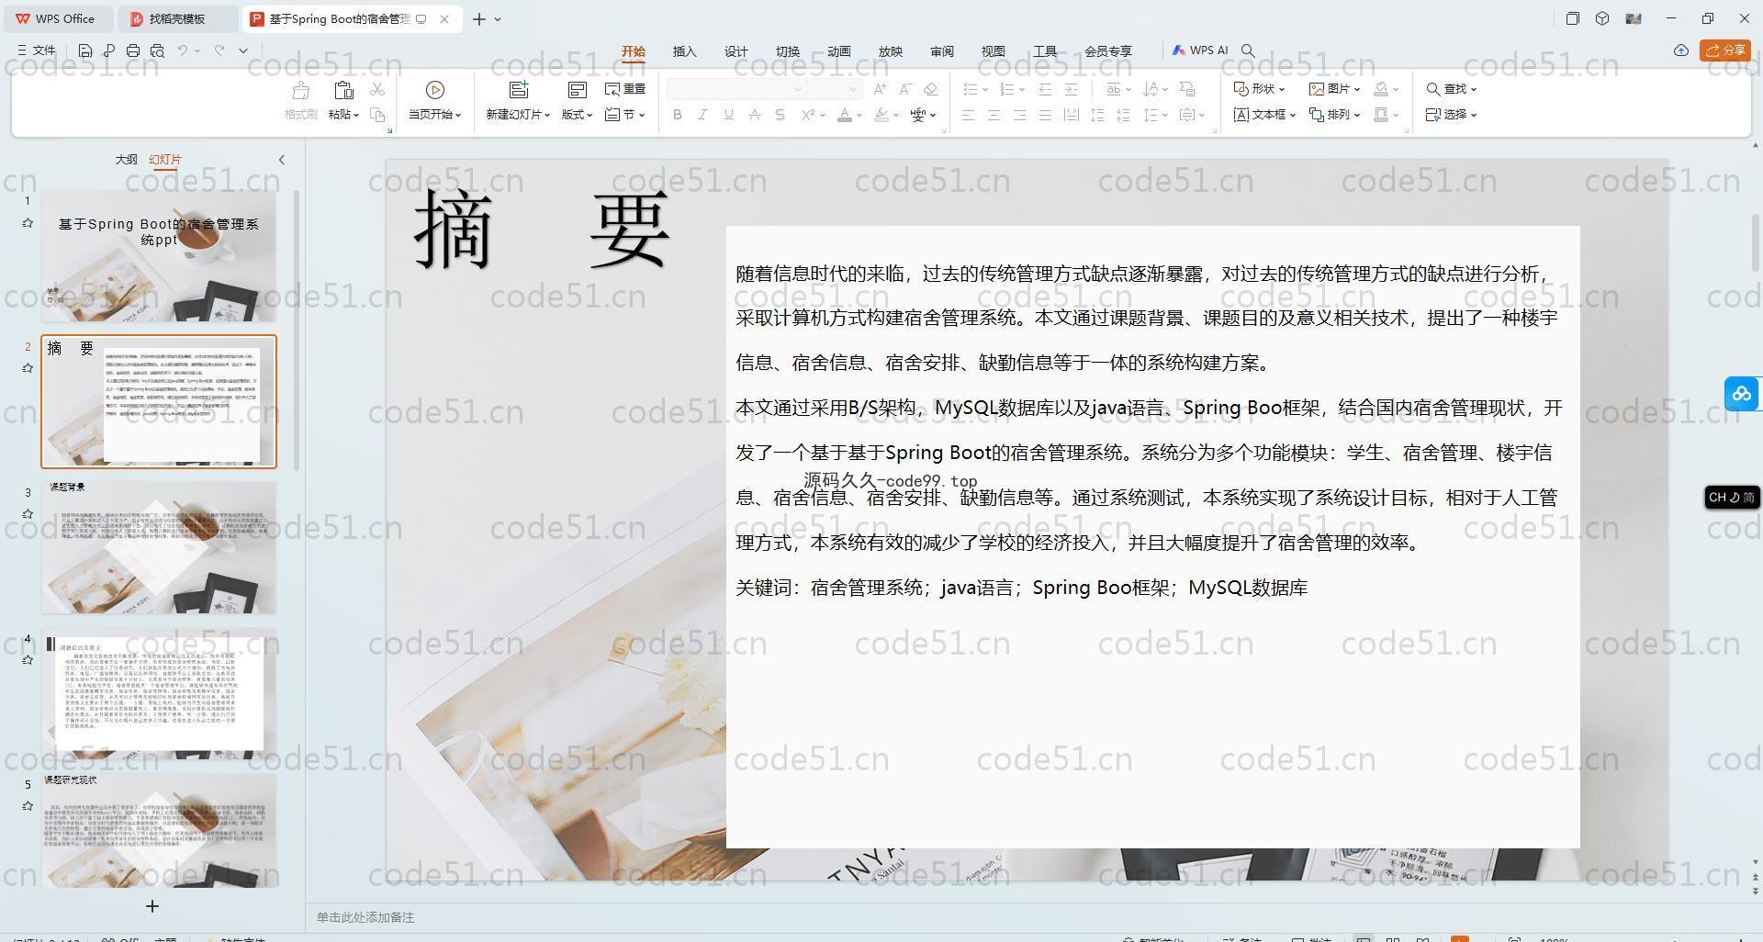Open the 文件 file menu
This screenshot has width=1763, height=942.
point(37,50)
